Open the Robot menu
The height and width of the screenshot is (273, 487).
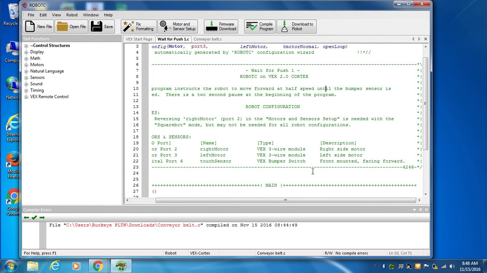[x=72, y=15]
